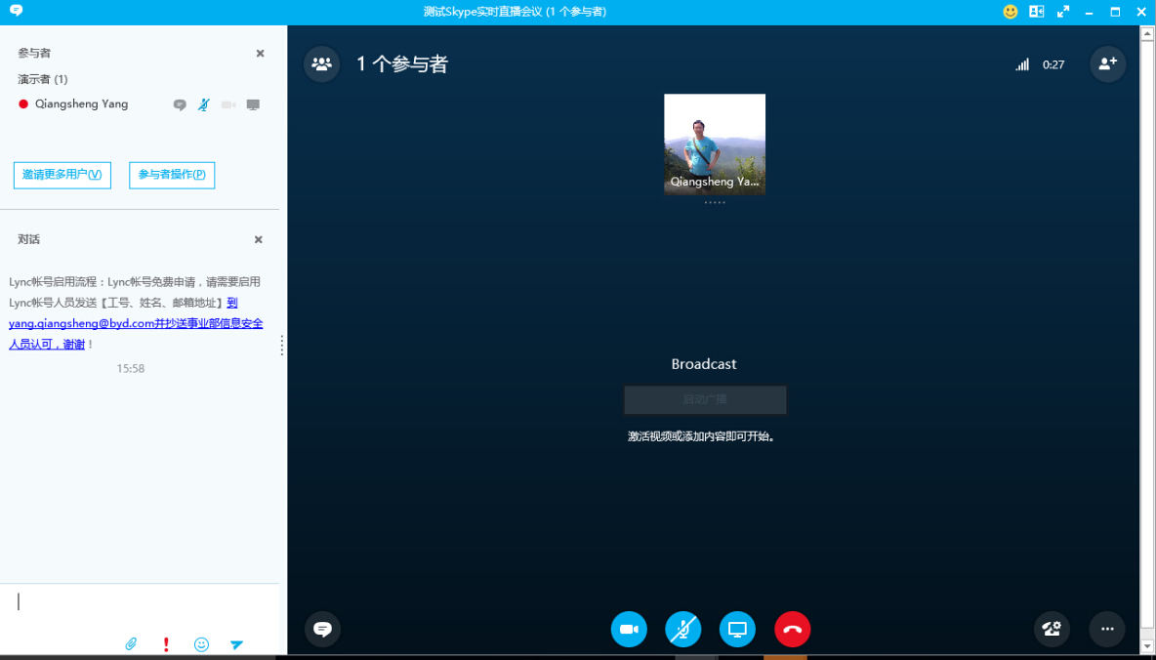Click the dots below the participant thumbnail
This screenshot has height=660, width=1156.
click(x=715, y=202)
